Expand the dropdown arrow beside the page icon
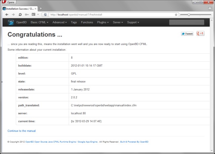The height and width of the screenshot is (154, 215). (38, 14)
